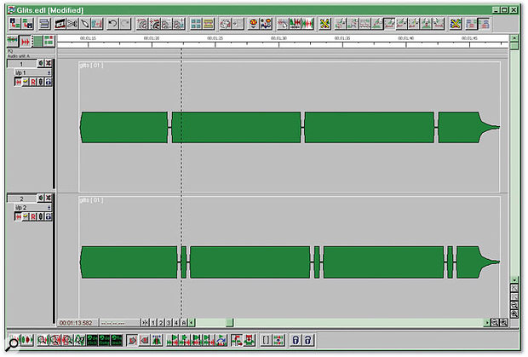Mute track 2 with speaker icon

[x=41, y=198]
